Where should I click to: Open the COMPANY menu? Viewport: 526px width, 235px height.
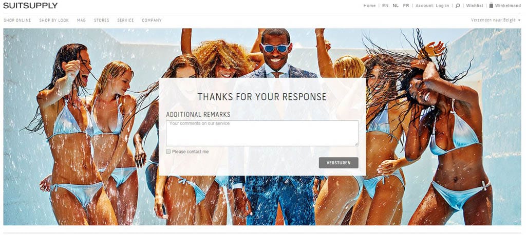click(152, 20)
